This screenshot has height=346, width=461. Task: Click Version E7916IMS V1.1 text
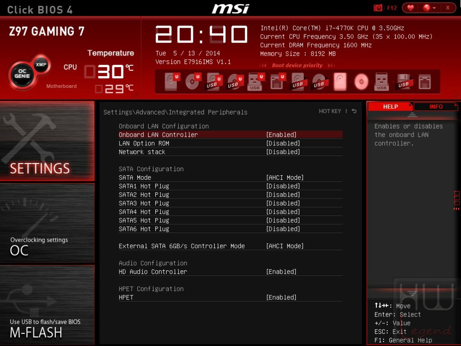[193, 62]
